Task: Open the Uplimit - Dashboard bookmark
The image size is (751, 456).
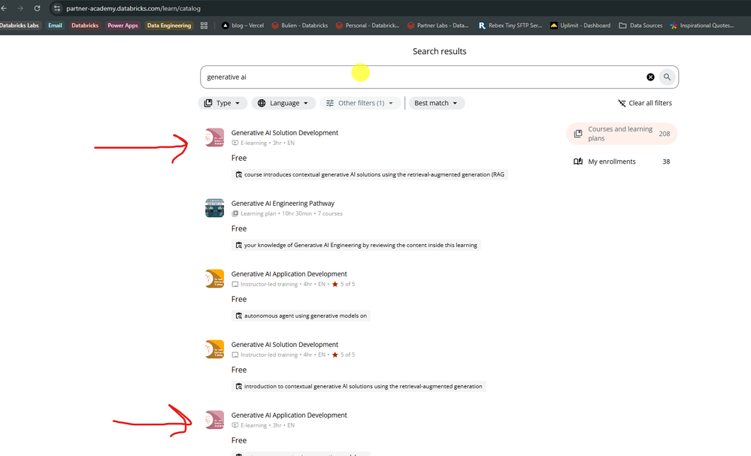Action: point(580,26)
